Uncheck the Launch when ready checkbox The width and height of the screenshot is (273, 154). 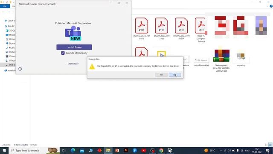63,53
